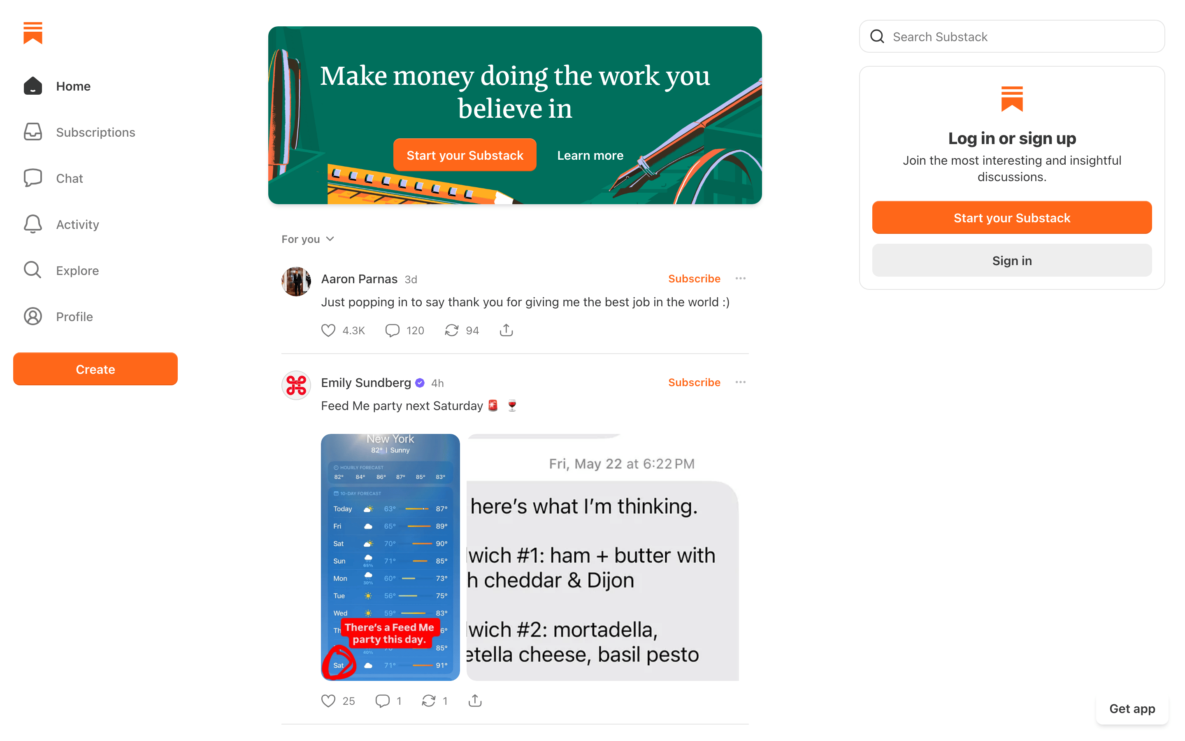Screen dimensions: 1185x741
Task: Restack Emily Sundberg's note
Action: [428, 701]
